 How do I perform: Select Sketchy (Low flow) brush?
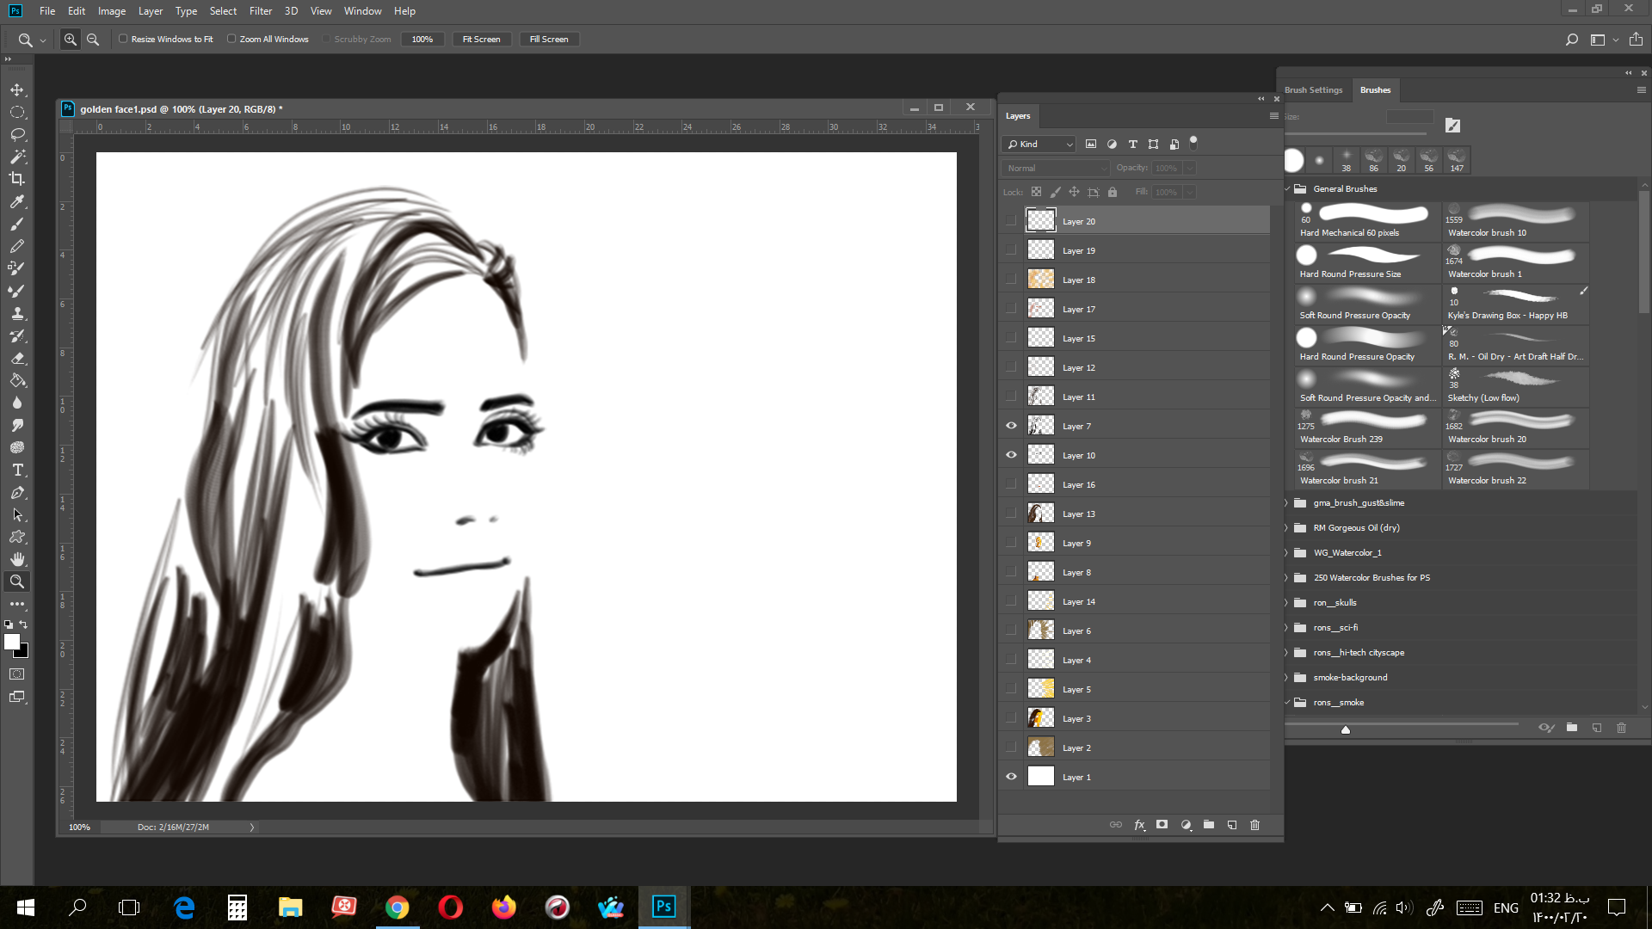point(1515,386)
